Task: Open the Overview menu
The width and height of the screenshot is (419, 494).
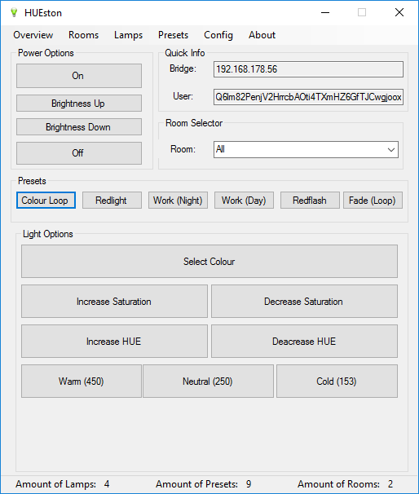Action: [33, 35]
